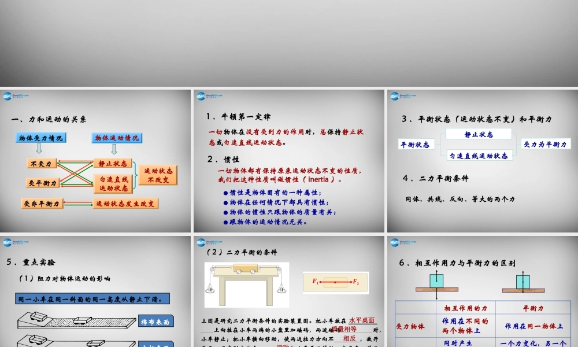Click the white 平衡状态 box
The height and width of the screenshot is (347, 578).
pos(416,145)
